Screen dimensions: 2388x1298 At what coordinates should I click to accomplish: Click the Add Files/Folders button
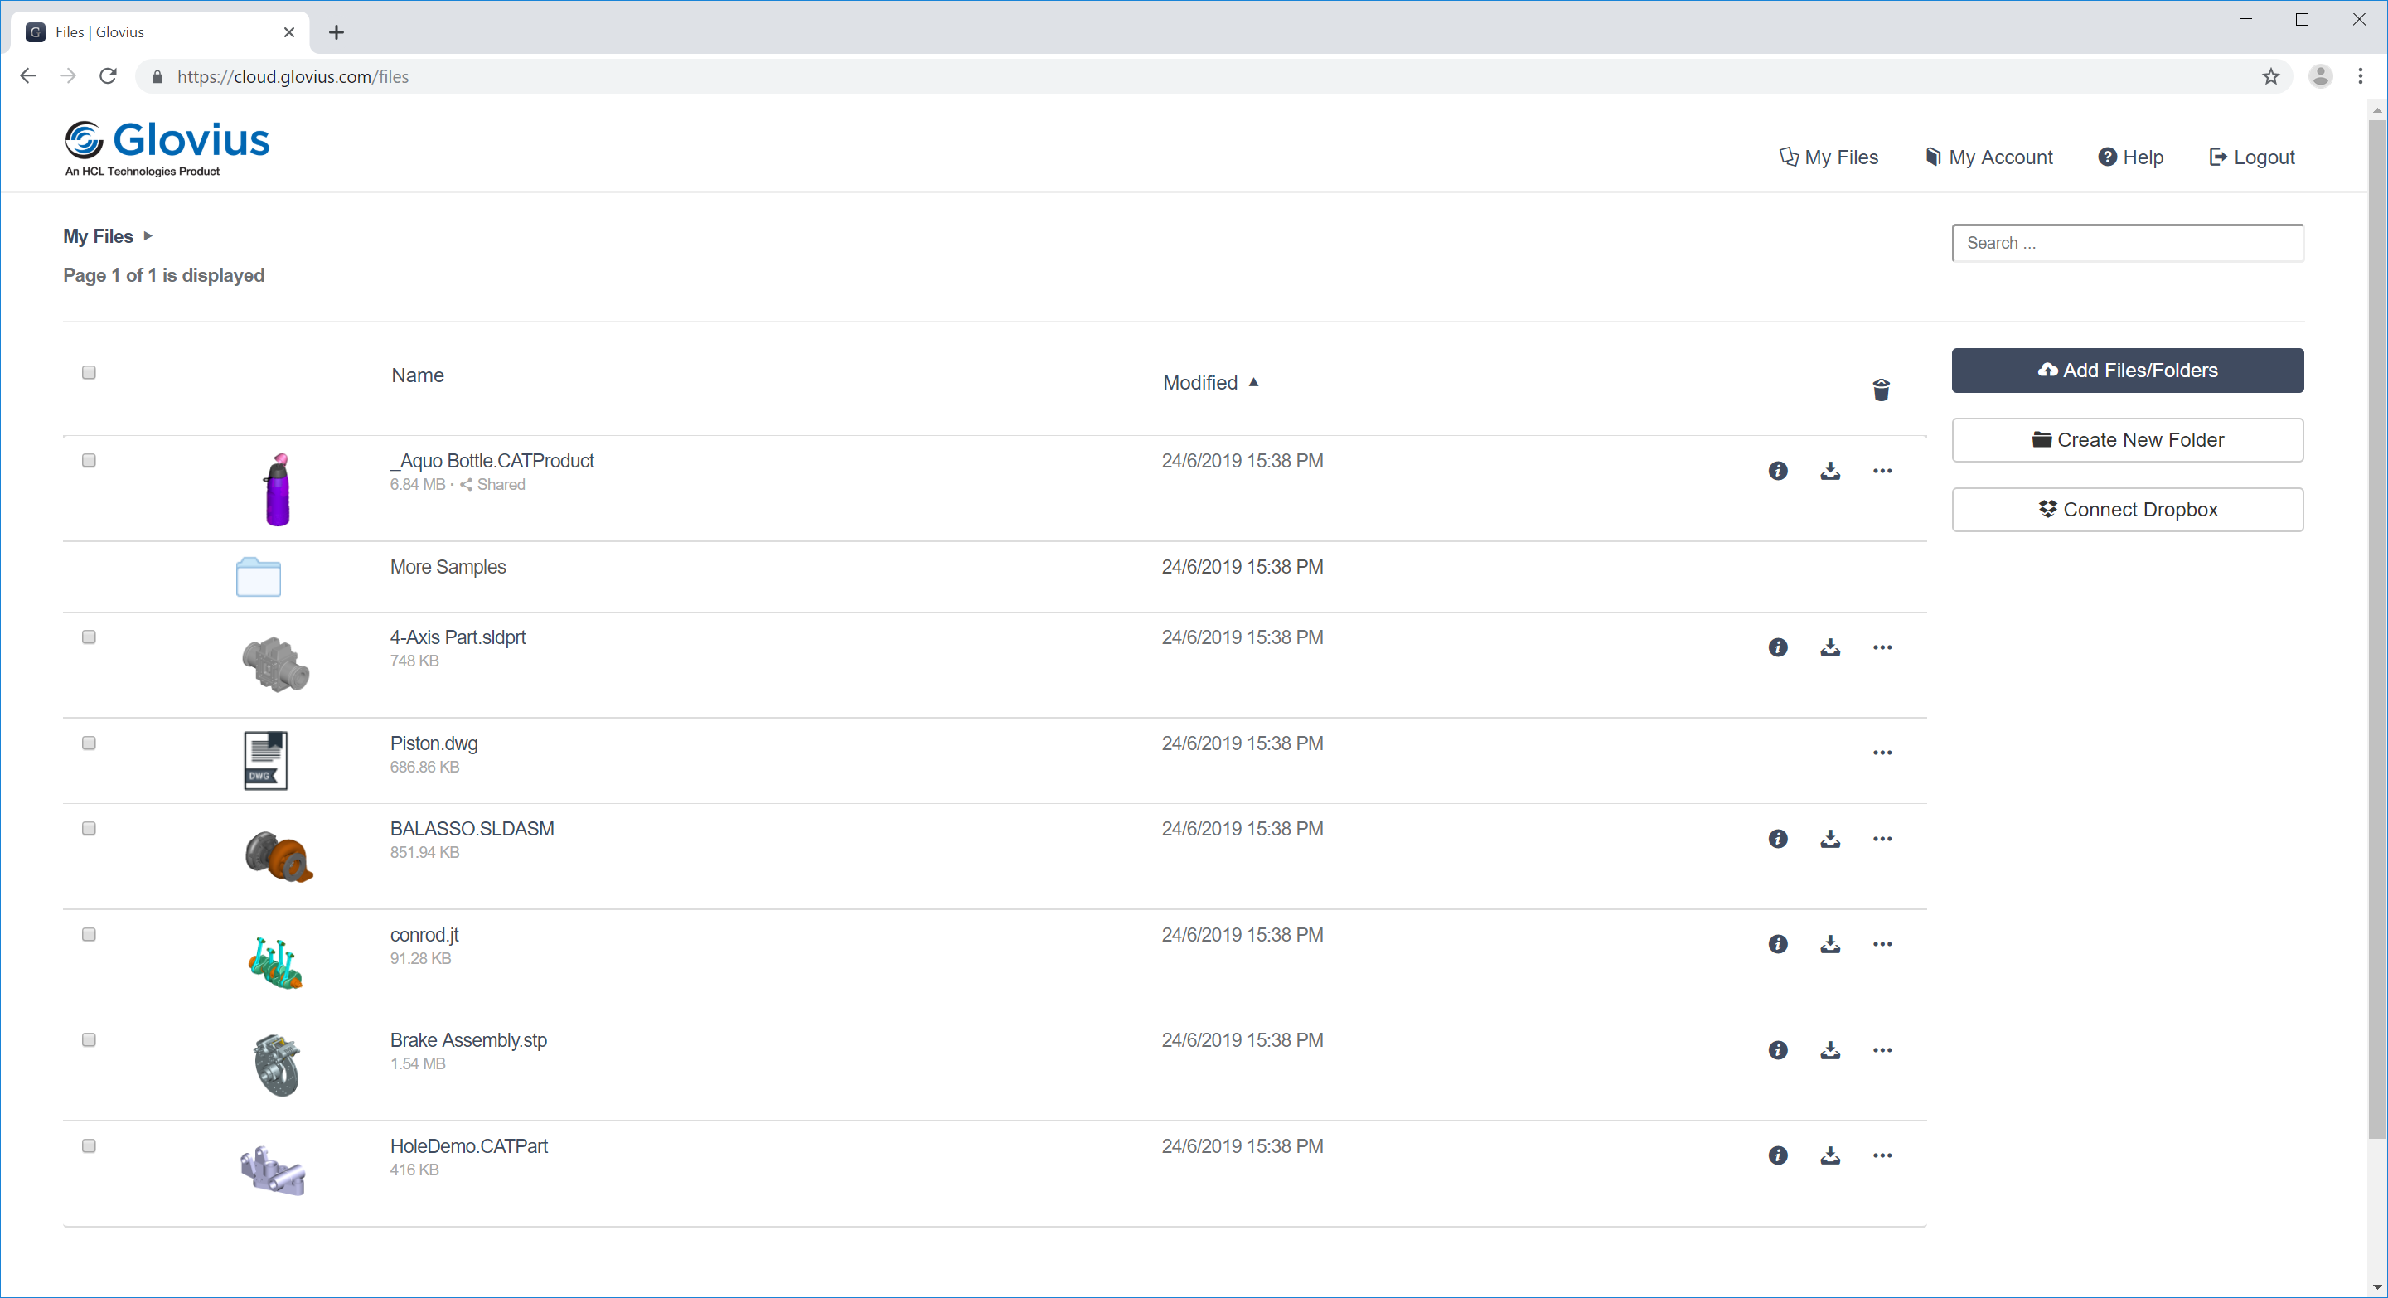coord(2127,371)
